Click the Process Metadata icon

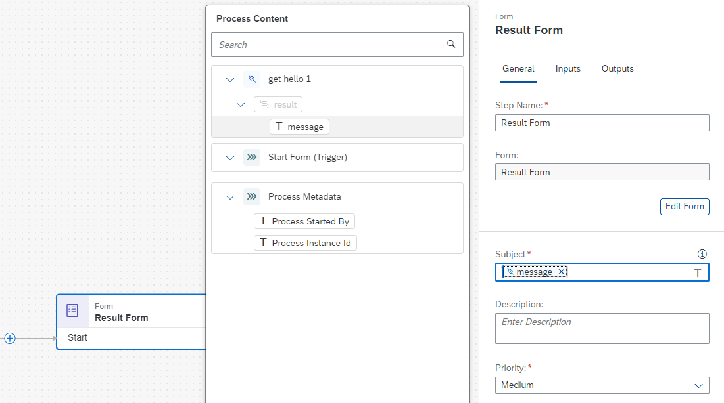(252, 196)
